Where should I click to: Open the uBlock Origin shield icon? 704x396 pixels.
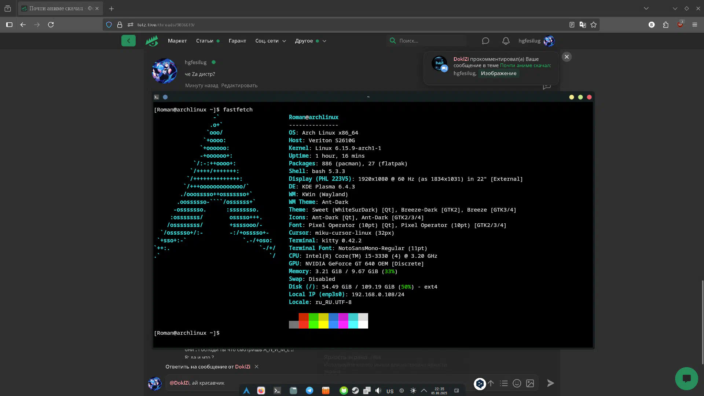(x=680, y=24)
